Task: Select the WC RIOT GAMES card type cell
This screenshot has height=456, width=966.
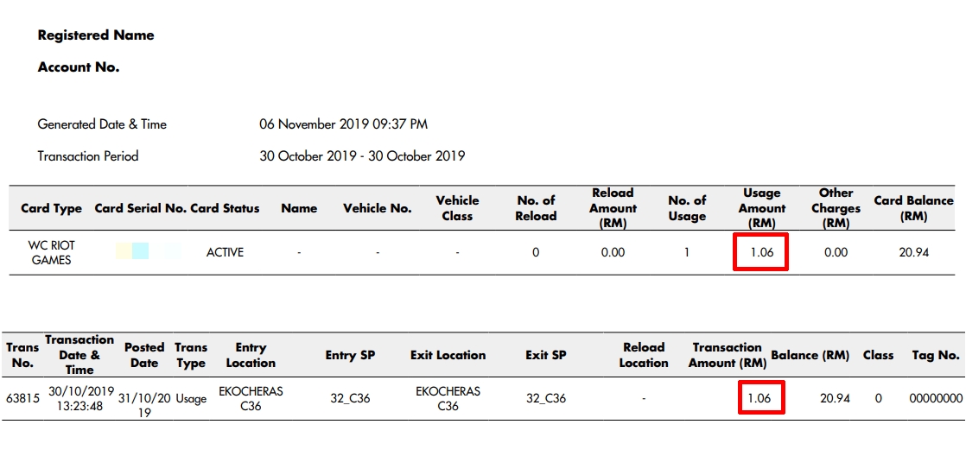Action: click(x=52, y=252)
